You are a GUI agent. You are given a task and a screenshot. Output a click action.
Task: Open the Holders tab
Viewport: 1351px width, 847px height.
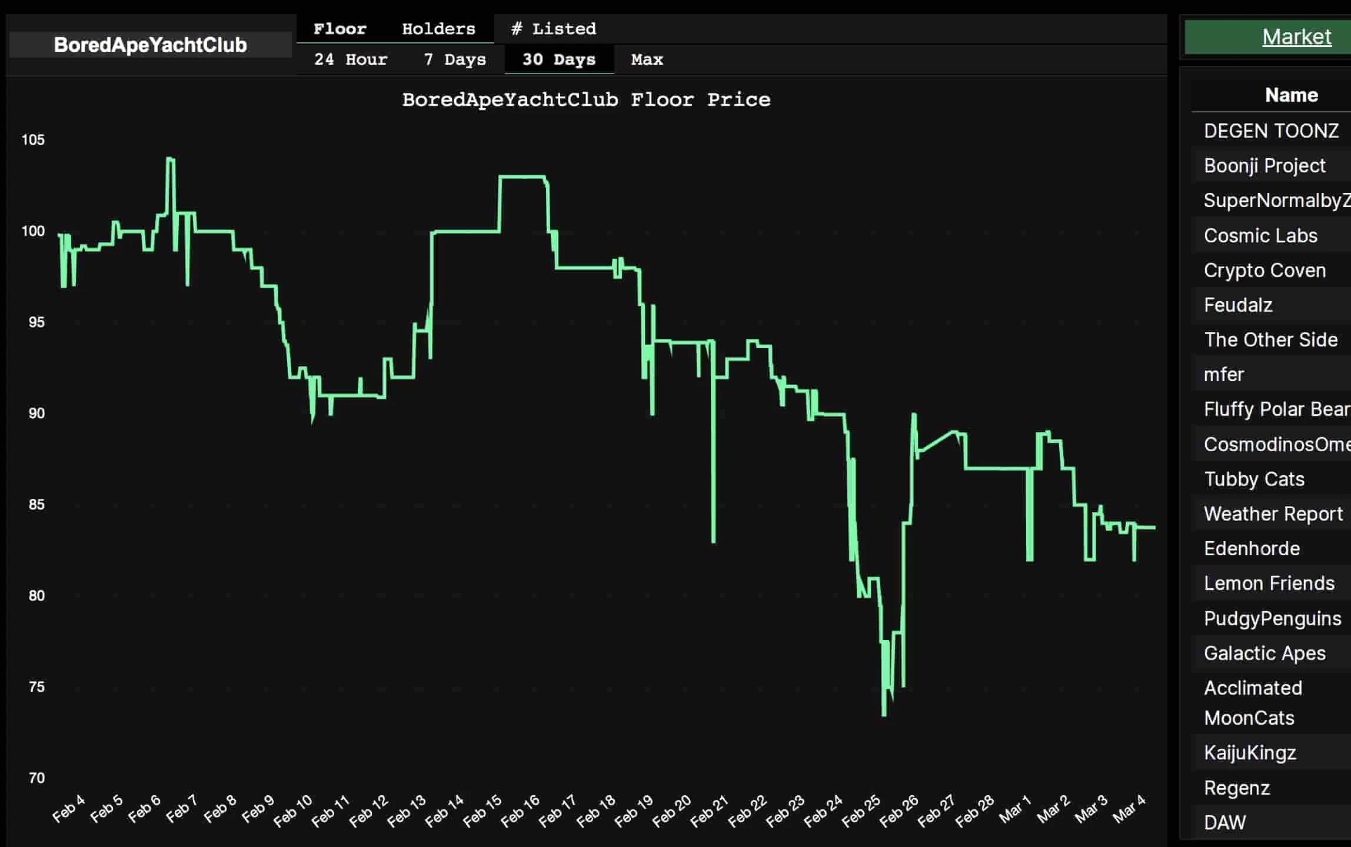(438, 29)
